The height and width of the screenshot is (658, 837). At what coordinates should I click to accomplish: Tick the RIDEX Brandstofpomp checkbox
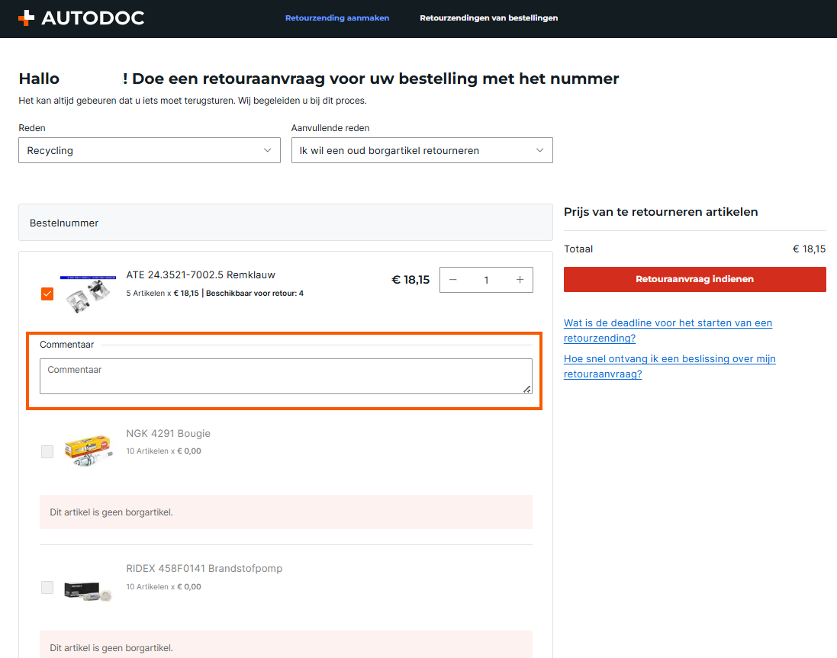47,587
